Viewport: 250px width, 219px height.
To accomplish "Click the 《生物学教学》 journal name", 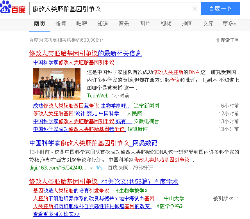I will click(131, 191).
